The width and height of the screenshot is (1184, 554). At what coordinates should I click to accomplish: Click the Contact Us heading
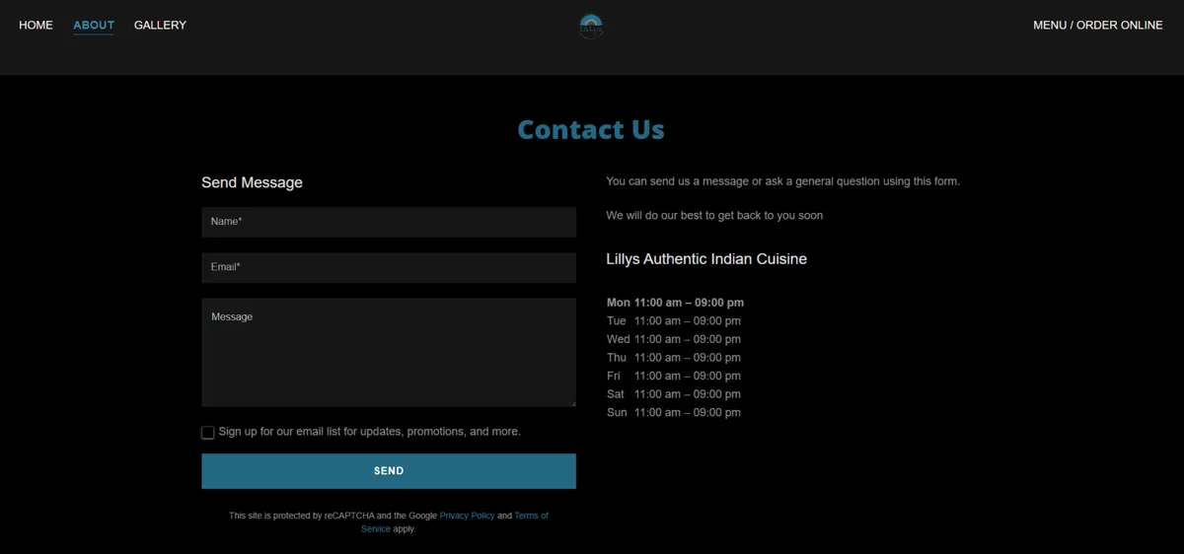(x=591, y=129)
